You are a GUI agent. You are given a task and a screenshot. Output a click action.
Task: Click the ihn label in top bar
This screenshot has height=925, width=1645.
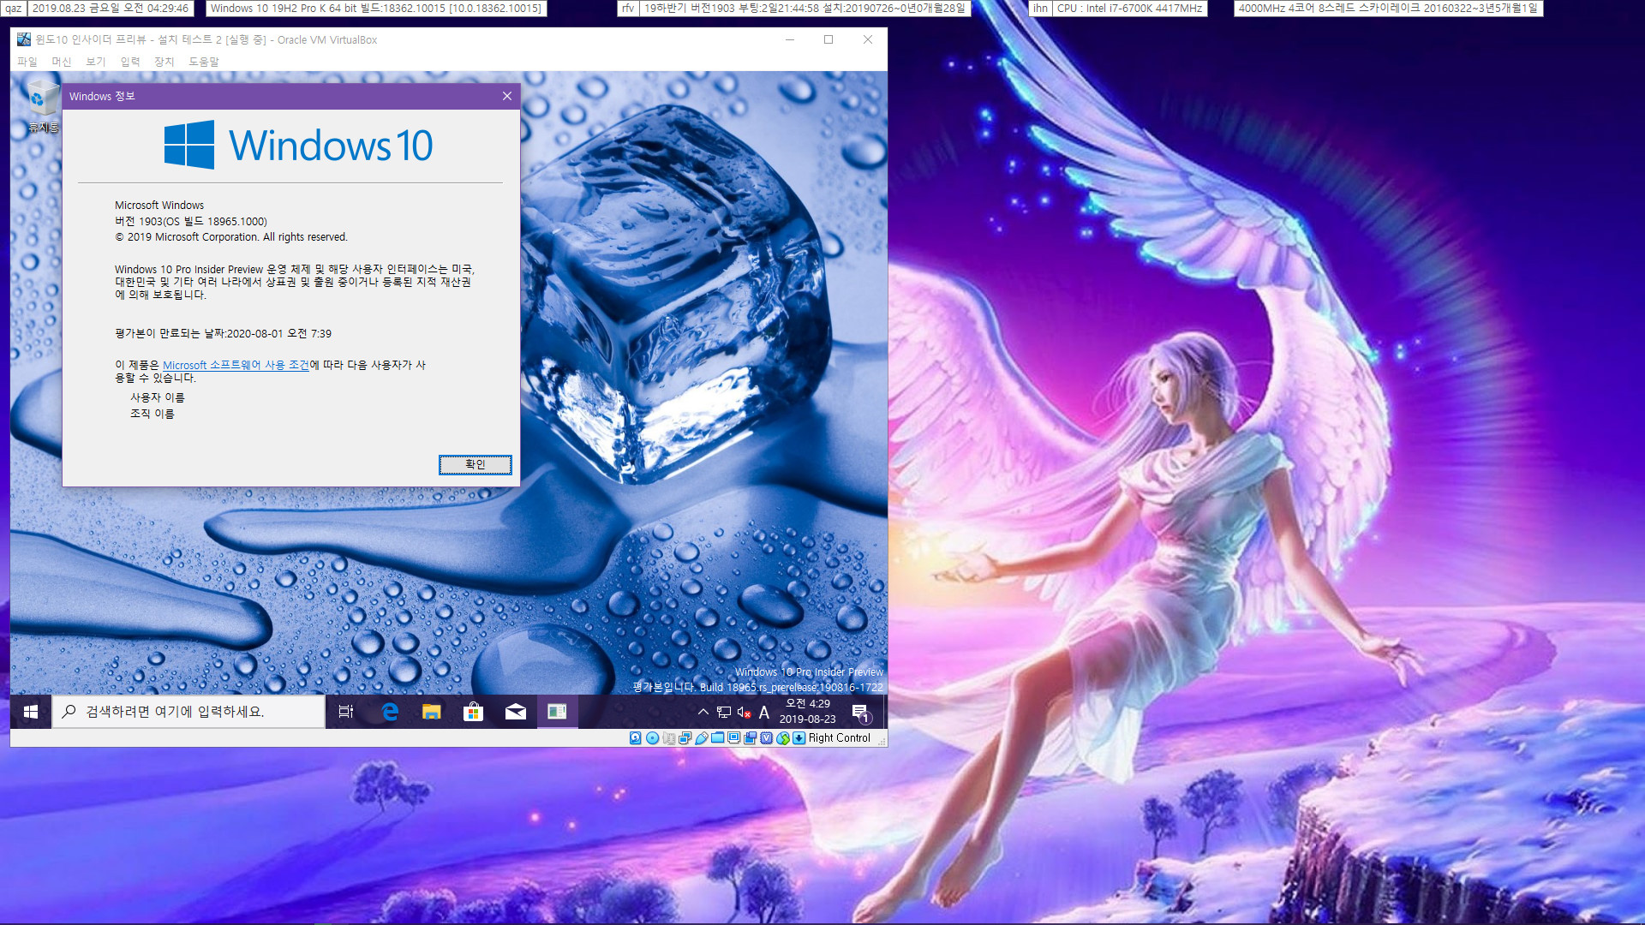point(1040,9)
